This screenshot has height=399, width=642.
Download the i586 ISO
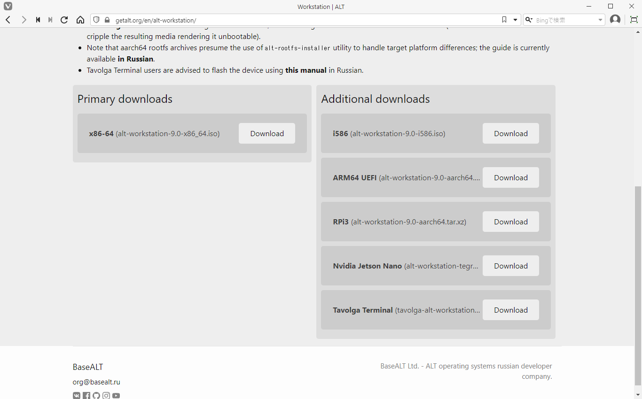(x=511, y=133)
